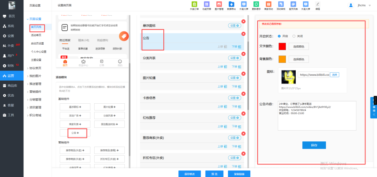Viewport: 377px width, 177px height.
Task: Click the 更新缓存 refresh icon
Action: pos(256,5)
